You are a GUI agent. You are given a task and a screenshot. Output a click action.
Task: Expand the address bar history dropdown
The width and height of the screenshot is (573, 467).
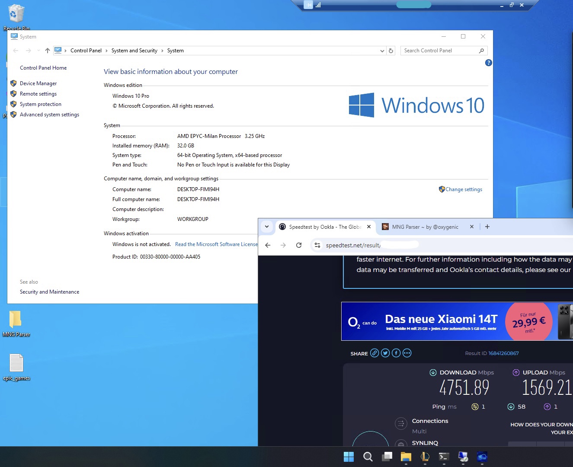(x=382, y=51)
